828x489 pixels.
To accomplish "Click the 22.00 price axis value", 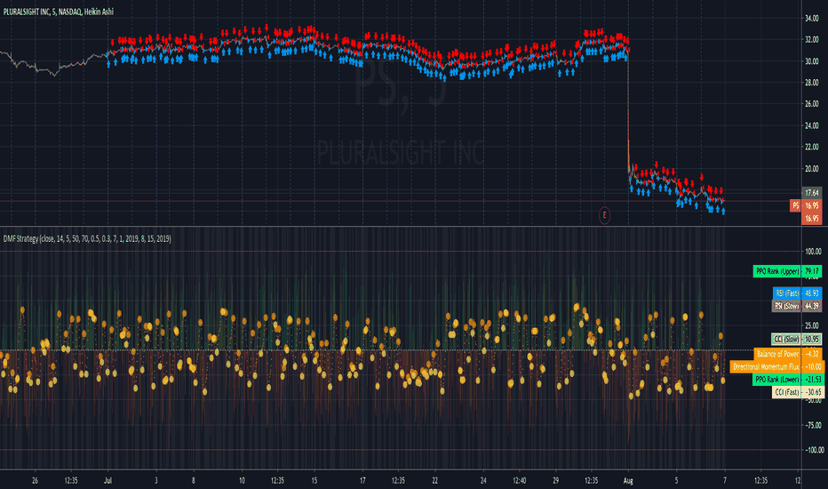I will 812,147.
